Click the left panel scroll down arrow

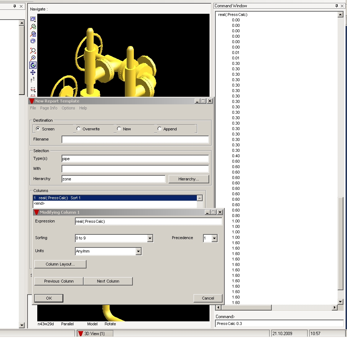[x=22, y=325]
